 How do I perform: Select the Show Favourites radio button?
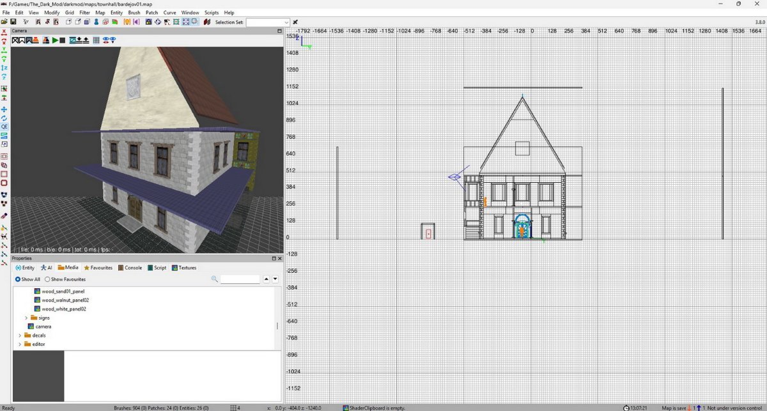click(47, 279)
